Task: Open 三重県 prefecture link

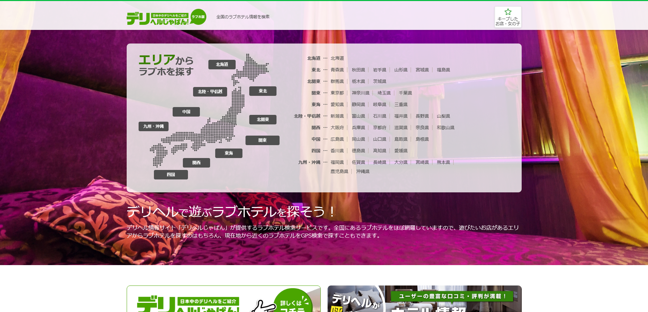Action: 401,105
